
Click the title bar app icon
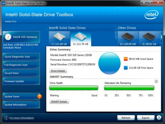[x=4, y=3]
